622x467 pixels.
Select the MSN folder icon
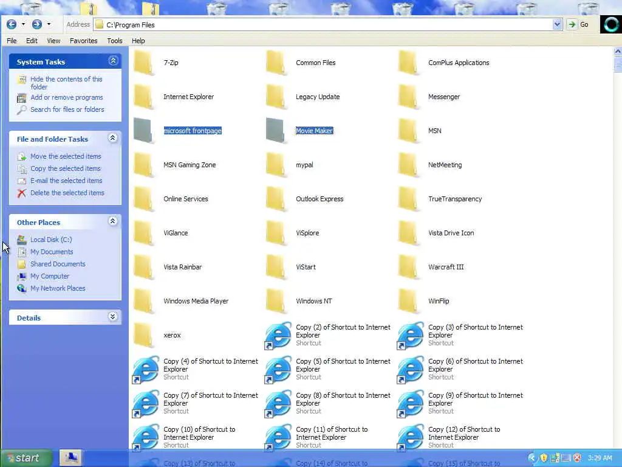tap(409, 131)
